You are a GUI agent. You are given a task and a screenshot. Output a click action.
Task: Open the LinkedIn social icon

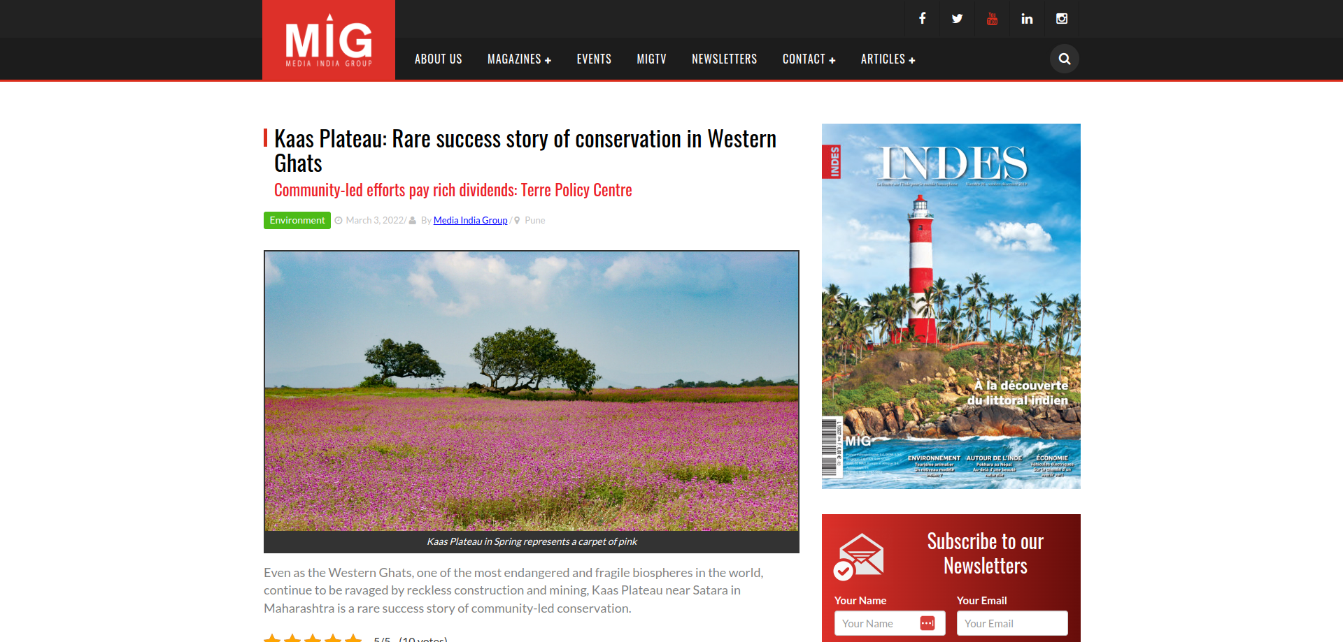point(1027,19)
